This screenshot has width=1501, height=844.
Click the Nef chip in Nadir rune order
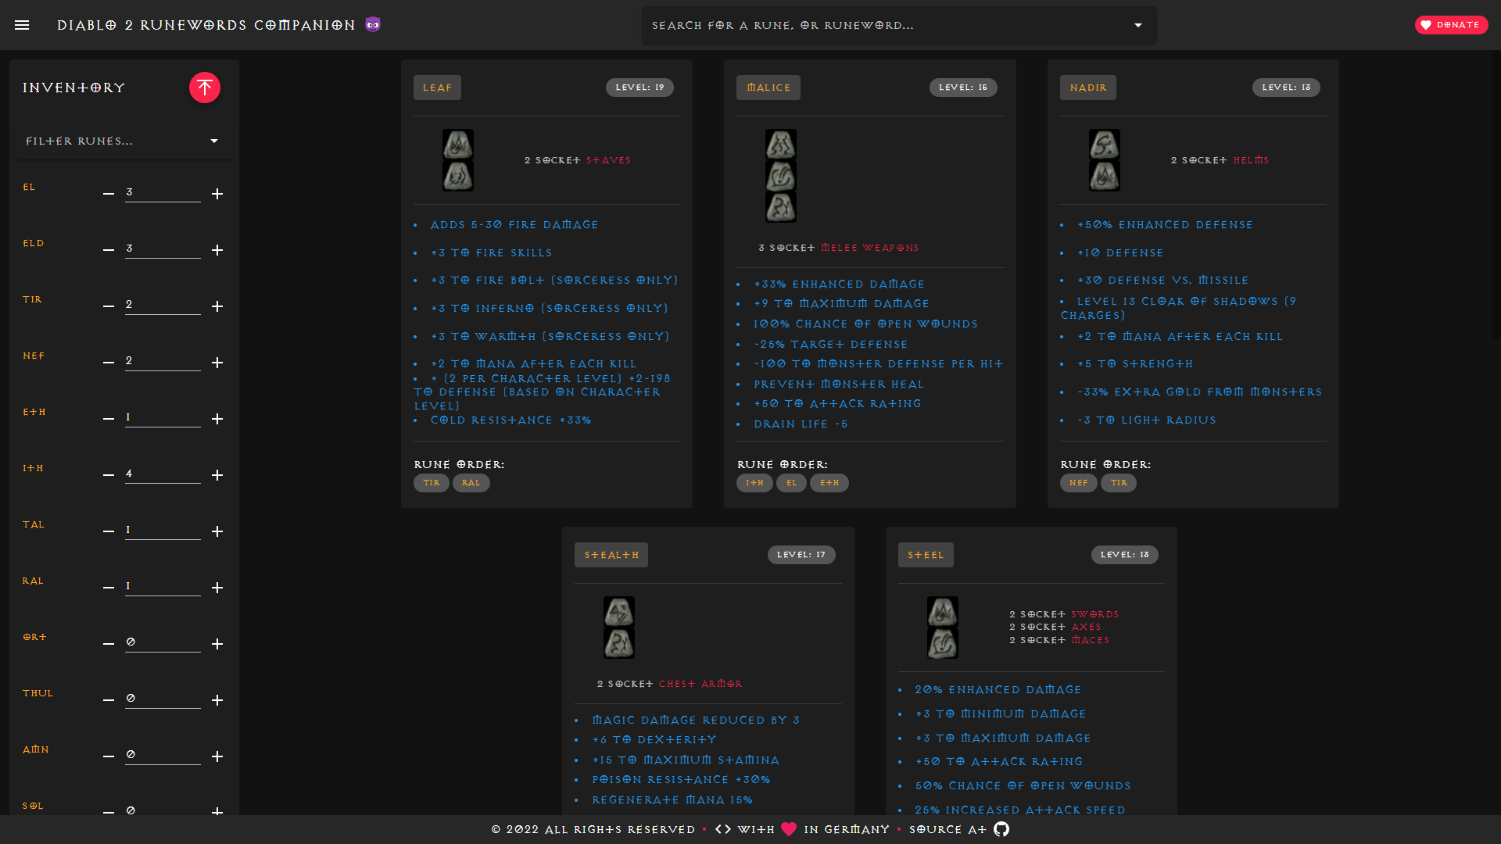(1079, 483)
